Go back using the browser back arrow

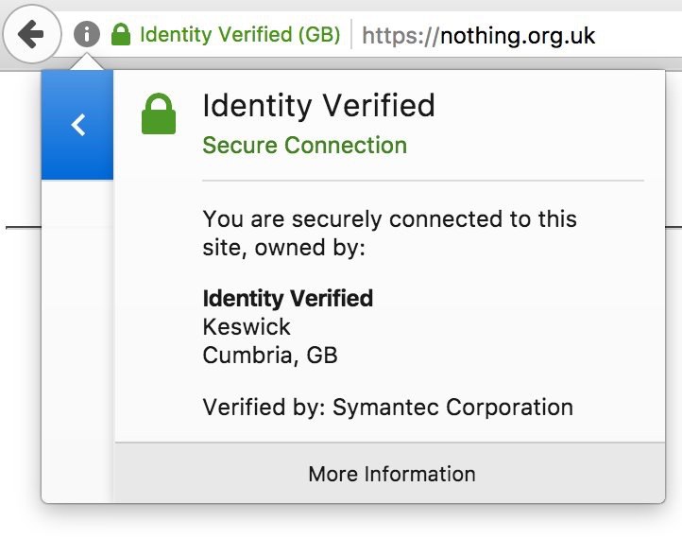31,34
